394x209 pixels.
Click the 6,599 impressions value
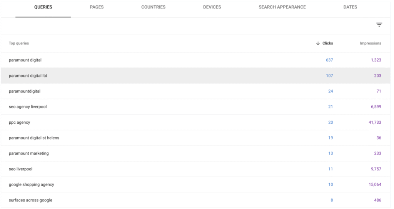[x=376, y=107]
